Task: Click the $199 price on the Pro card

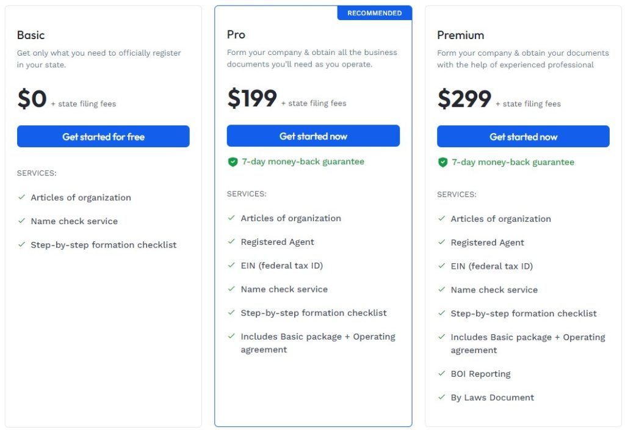Action: pyautogui.click(x=251, y=98)
